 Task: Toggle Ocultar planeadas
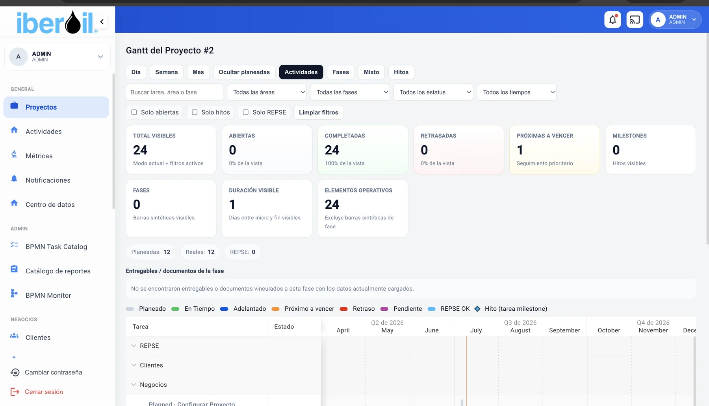[x=244, y=72]
